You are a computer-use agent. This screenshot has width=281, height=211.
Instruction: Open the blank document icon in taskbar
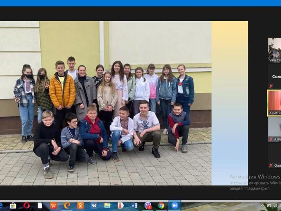(40, 206)
